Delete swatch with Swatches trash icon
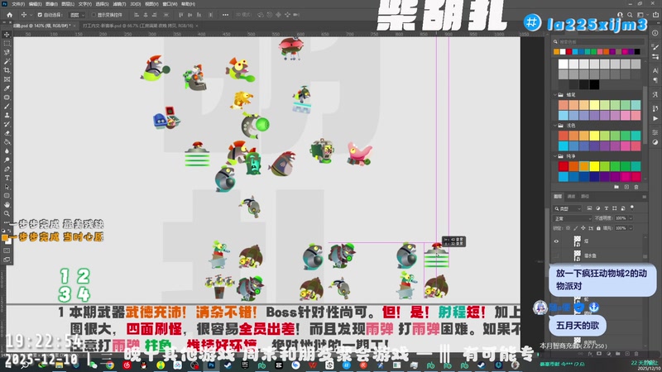Image resolution: width=662 pixels, height=372 pixels. 636,187
